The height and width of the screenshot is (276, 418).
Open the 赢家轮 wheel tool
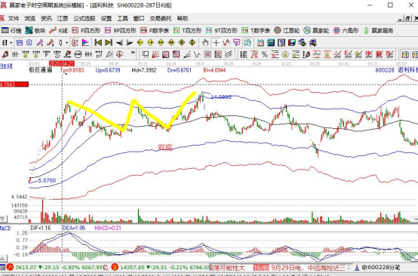(x=316, y=31)
